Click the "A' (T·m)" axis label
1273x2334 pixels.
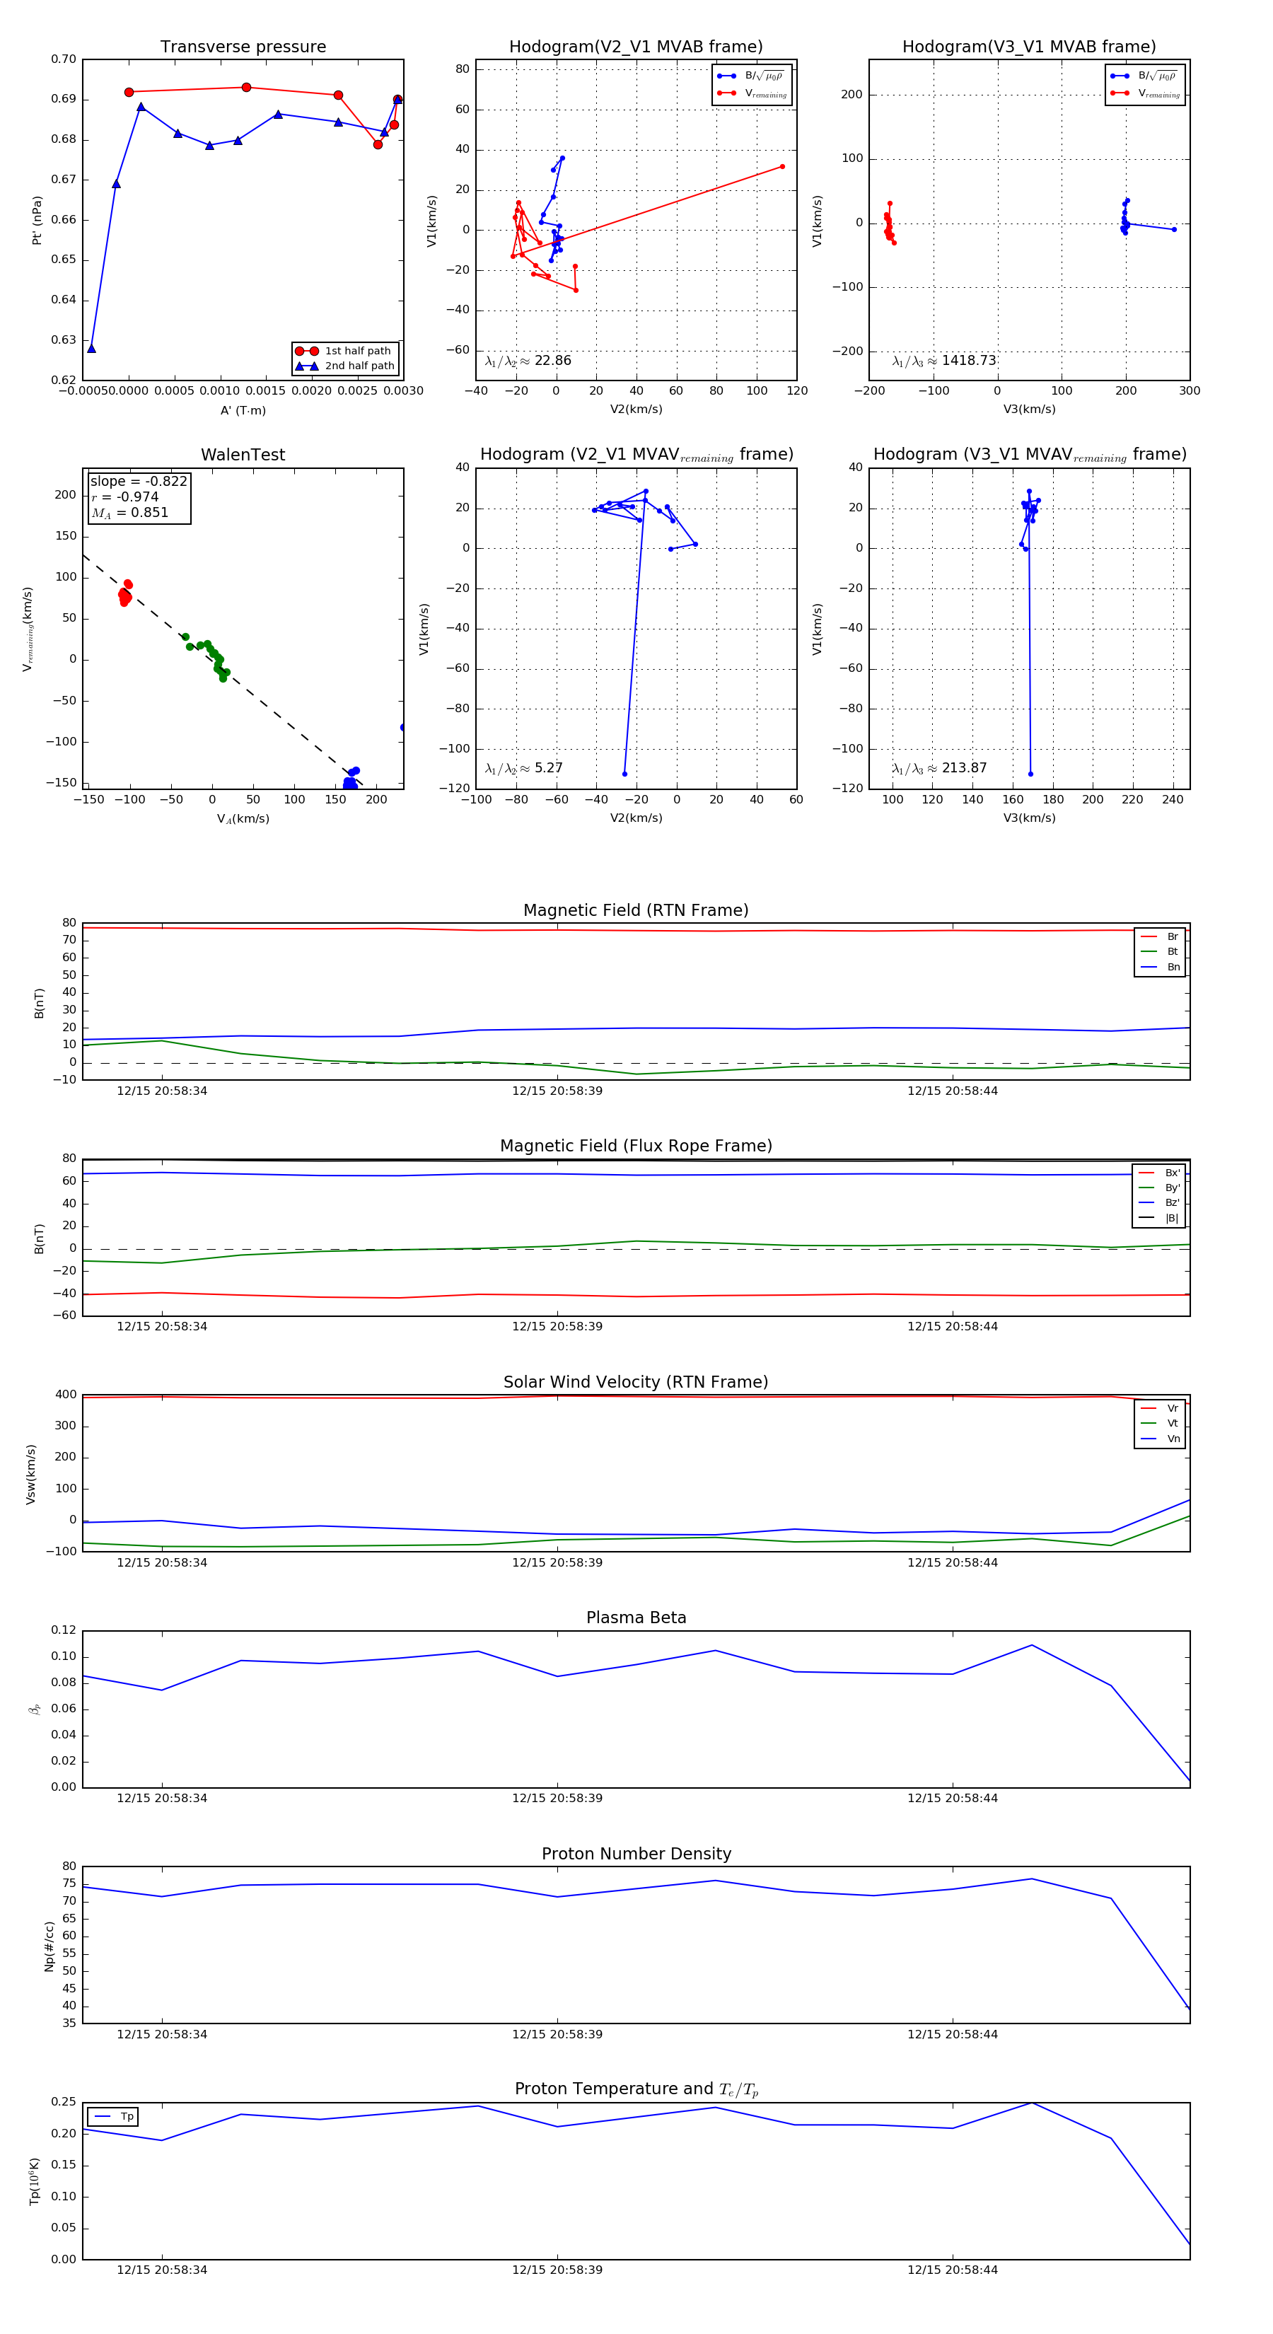coord(243,410)
